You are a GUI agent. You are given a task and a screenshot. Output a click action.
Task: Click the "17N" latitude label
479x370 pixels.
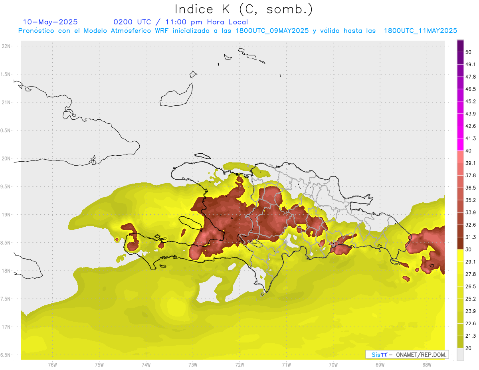(x=6, y=327)
